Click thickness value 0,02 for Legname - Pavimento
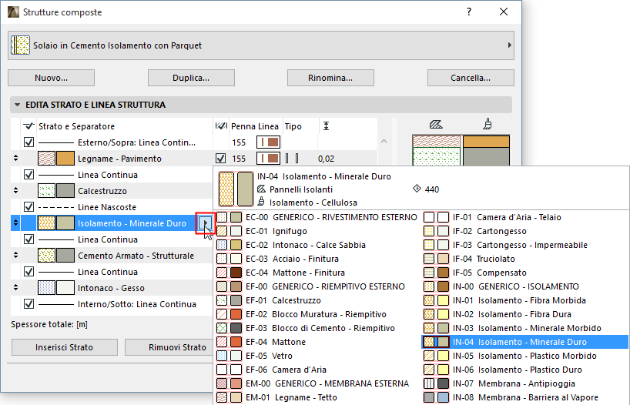Screen dimensions: 630x405 pos(327,159)
